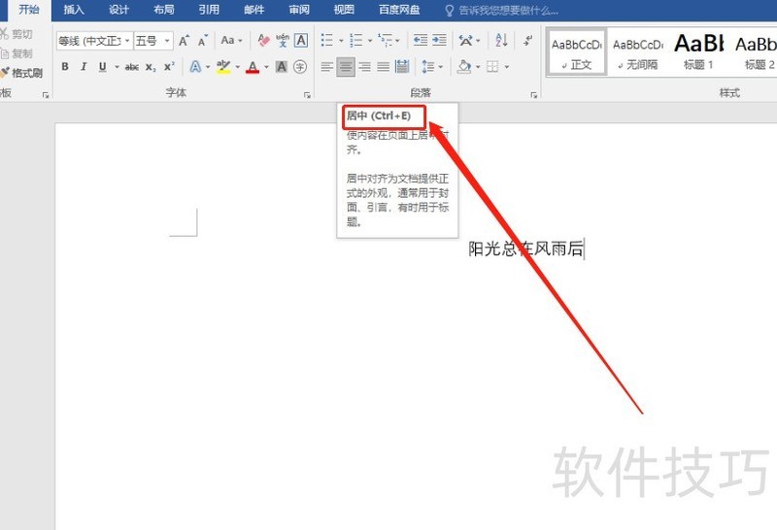Apply the 标题 2 heading style
The image size is (777, 530).
click(x=756, y=52)
